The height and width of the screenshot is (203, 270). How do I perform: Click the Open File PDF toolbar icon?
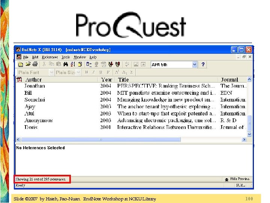(103, 64)
